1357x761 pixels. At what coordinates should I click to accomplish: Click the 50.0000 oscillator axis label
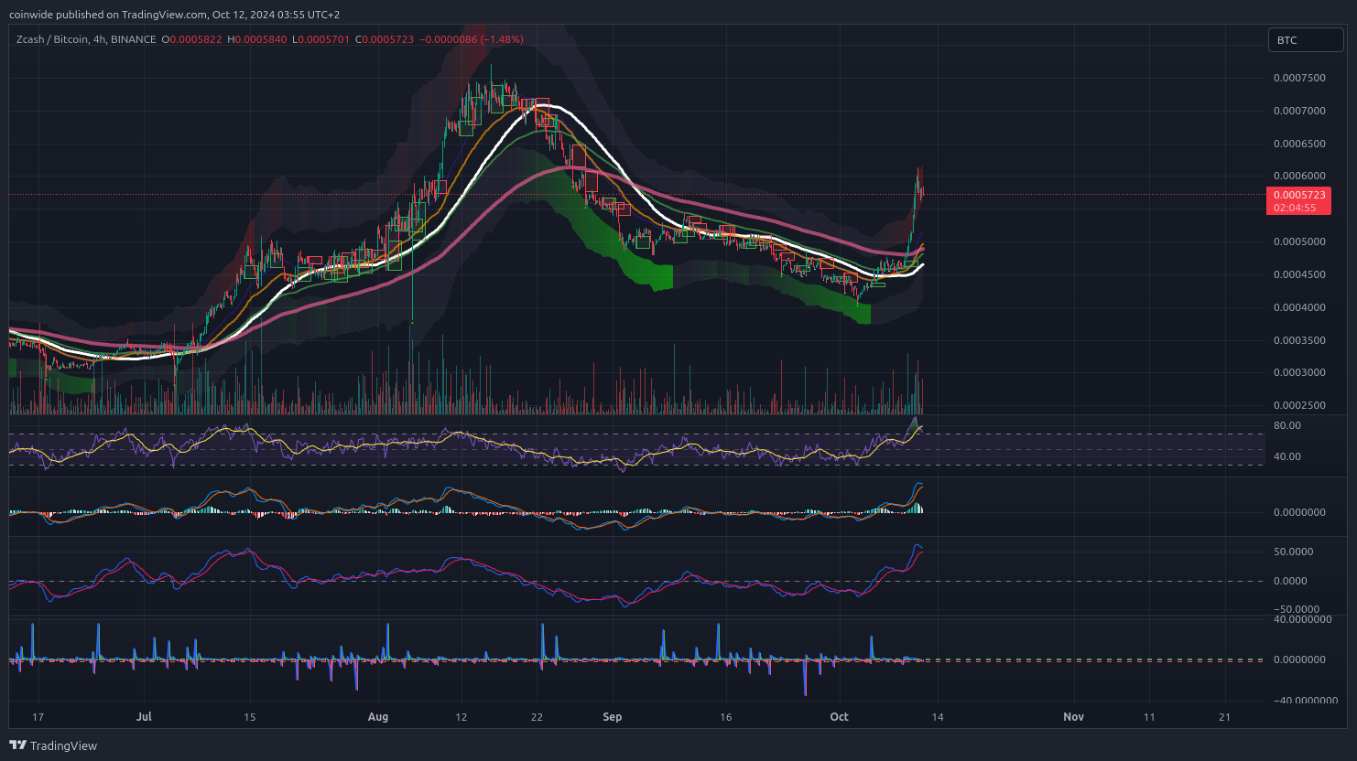(x=1293, y=552)
